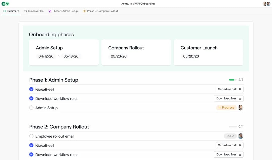Switch to the Success Plan tab
The width and height of the screenshot is (272, 160).
(x=34, y=11)
